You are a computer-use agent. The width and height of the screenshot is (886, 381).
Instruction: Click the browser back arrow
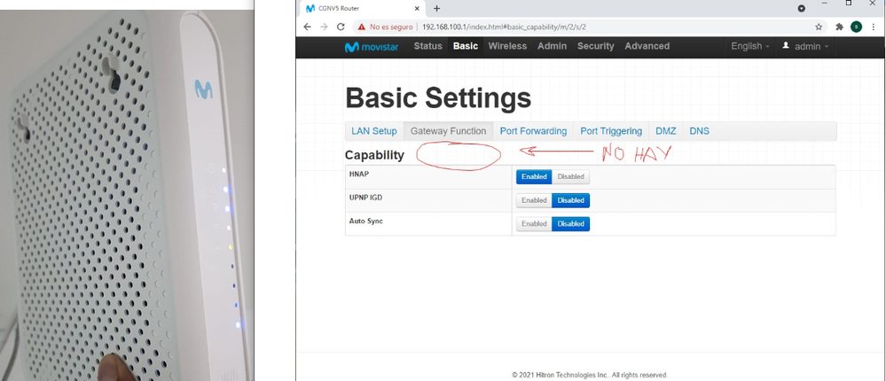[308, 27]
